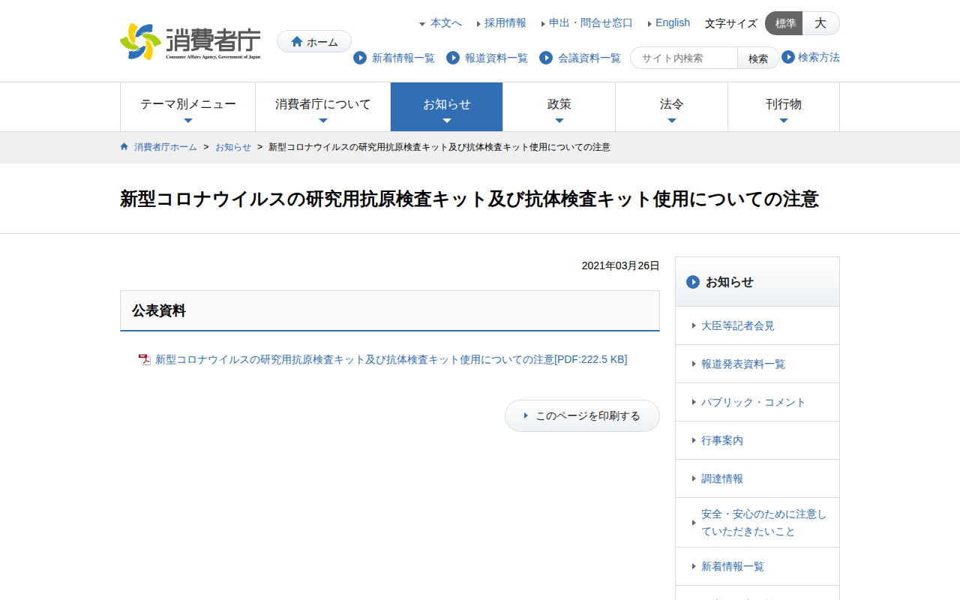Click the サイト内検索 search field
Screen dimensions: 960x600
point(684,58)
